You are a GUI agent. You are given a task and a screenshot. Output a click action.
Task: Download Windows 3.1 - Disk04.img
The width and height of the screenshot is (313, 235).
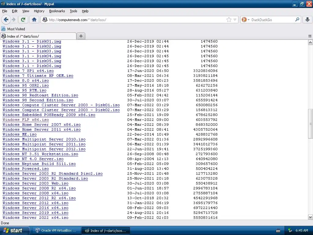coord(32,56)
